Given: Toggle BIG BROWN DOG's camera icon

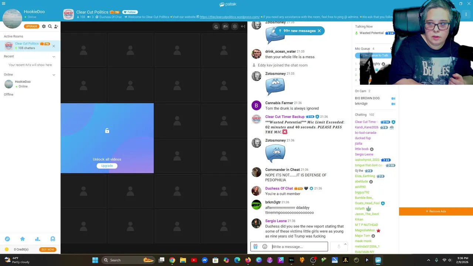Looking at the screenshot, I should (393, 98).
